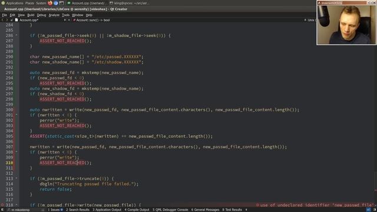
Task: Open the Window menu
Action: click(x=77, y=15)
